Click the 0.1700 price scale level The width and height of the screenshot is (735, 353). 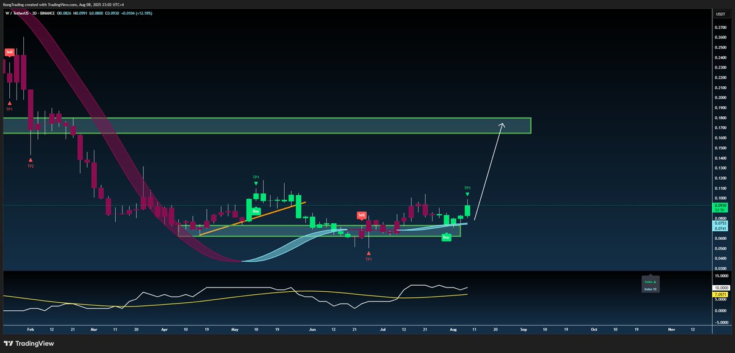pyautogui.click(x=720, y=128)
